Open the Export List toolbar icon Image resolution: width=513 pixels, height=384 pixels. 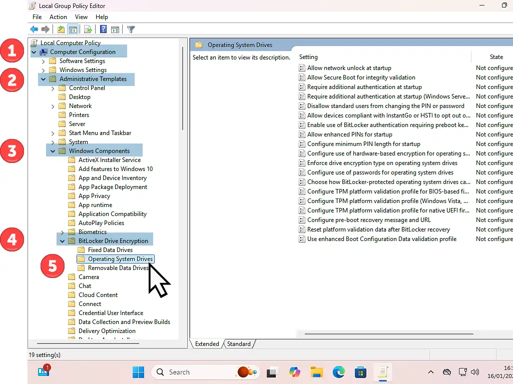tap(88, 29)
